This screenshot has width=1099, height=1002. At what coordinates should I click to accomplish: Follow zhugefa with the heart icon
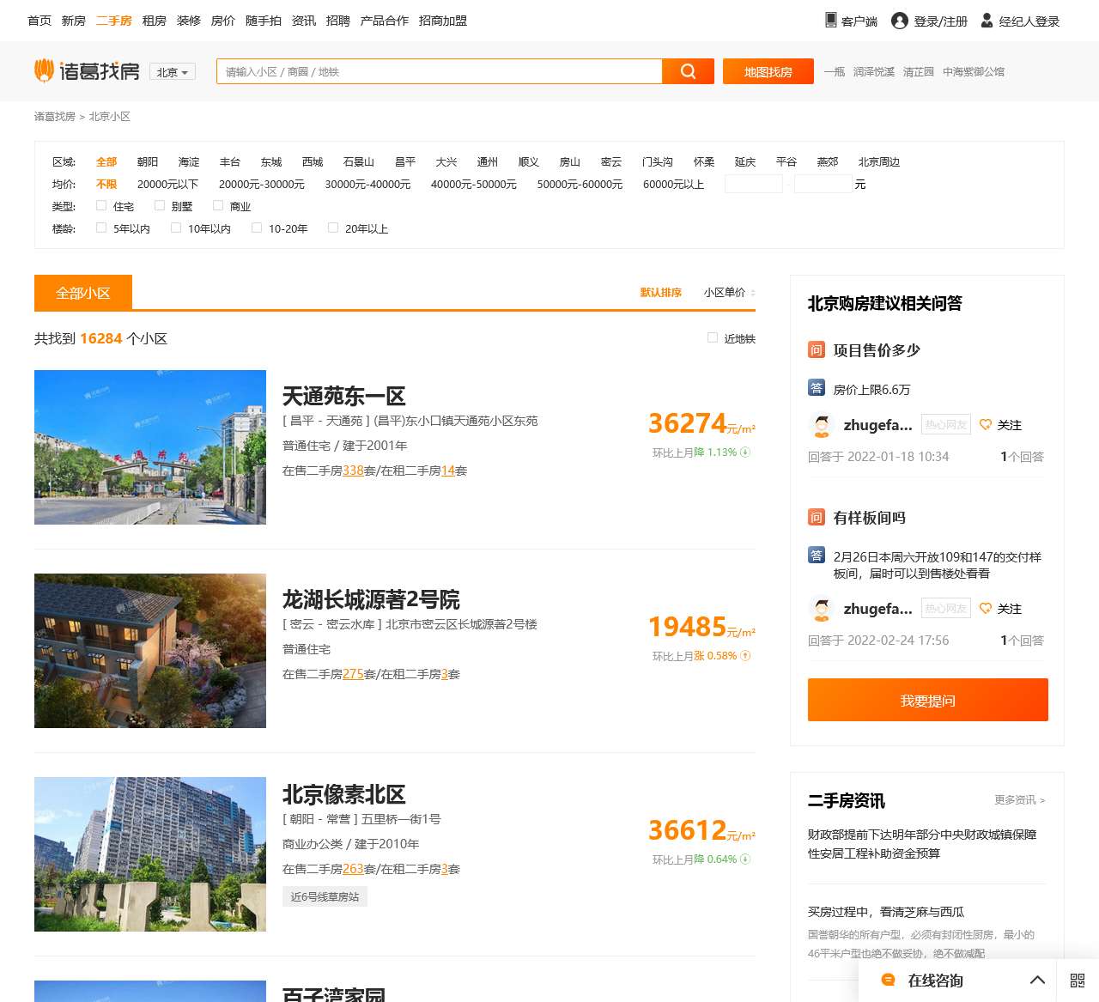pyautogui.click(x=985, y=425)
